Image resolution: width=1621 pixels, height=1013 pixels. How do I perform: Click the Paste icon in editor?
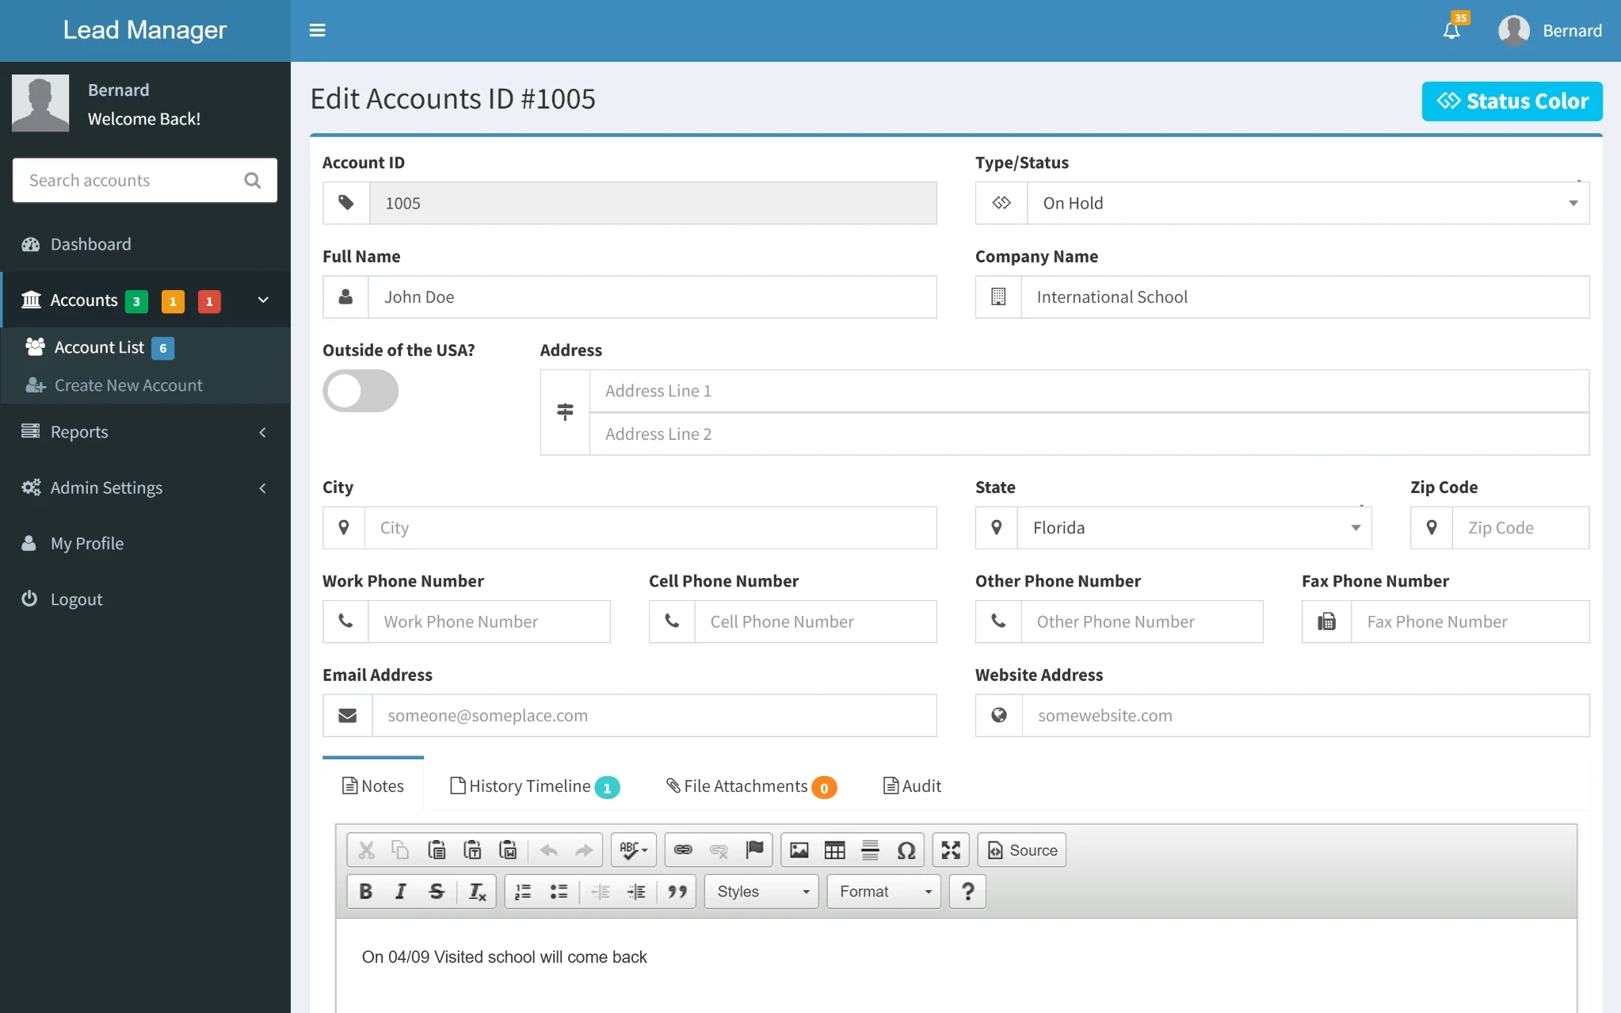click(437, 850)
